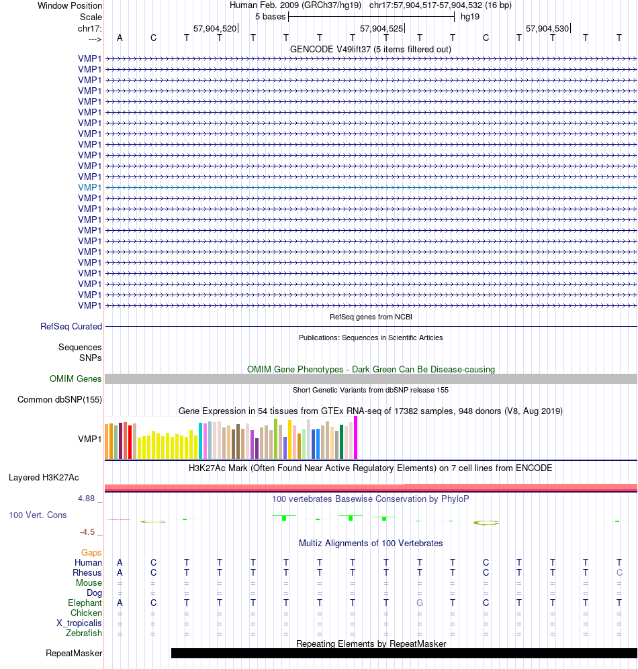Click the OMIM Genes track label

tap(76, 379)
